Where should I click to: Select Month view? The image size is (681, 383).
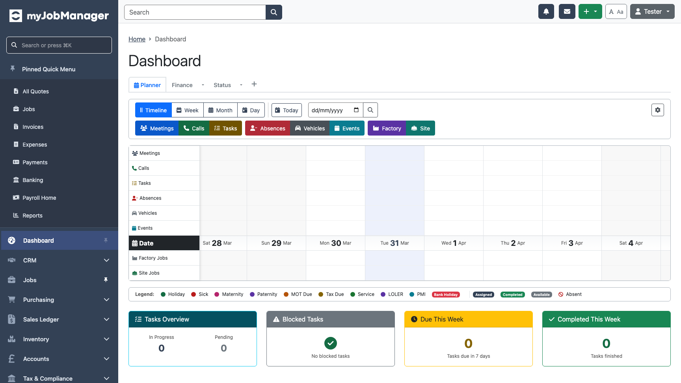(x=220, y=110)
